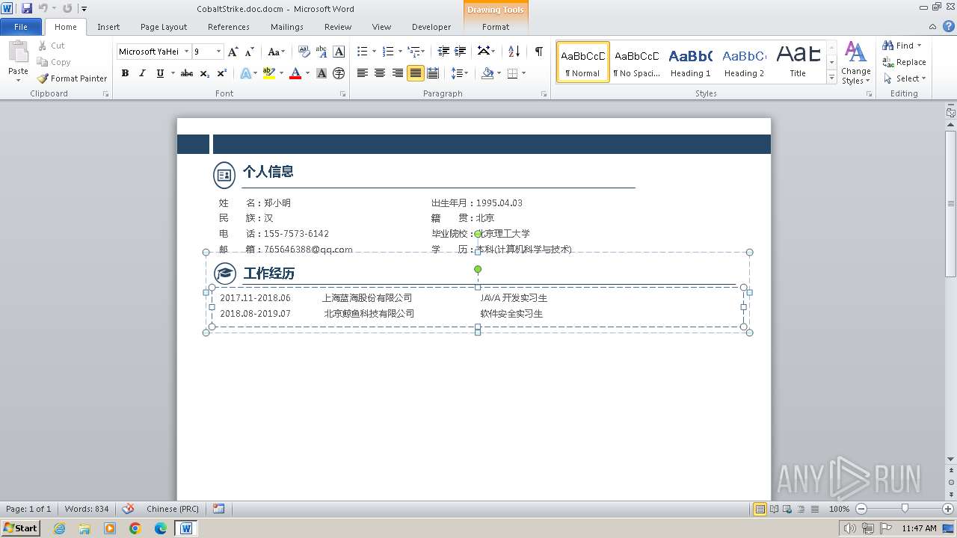The width and height of the screenshot is (957, 538).
Task: Open the File tab
Action: [21, 27]
